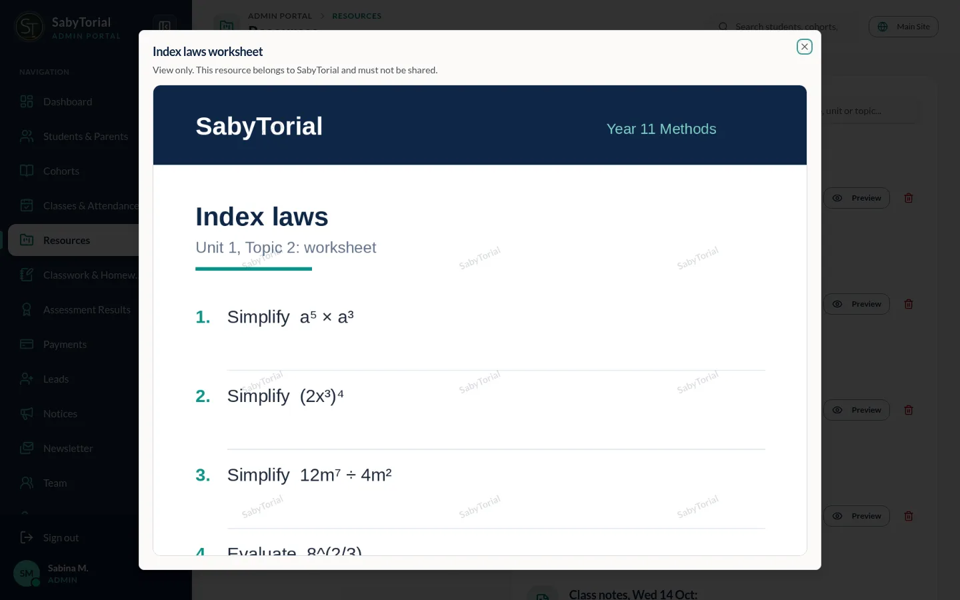
Task: Click question 2 'Simplify (2x³)⁴'
Action: tap(285, 396)
